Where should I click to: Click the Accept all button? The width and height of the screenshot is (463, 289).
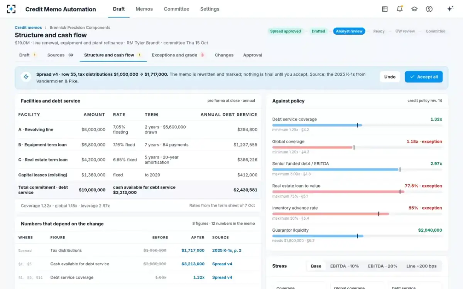(x=424, y=77)
